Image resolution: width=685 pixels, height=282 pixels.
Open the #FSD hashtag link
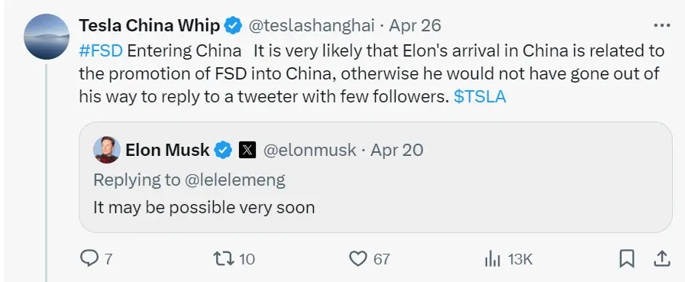[101, 51]
